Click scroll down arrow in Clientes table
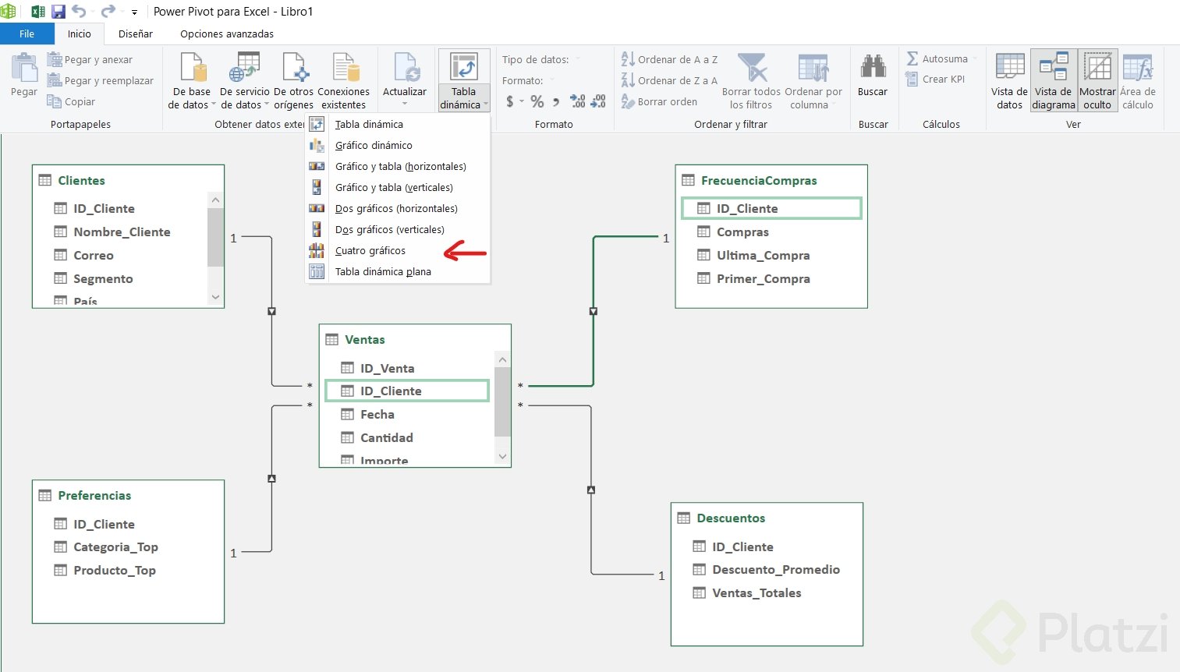This screenshot has height=672, width=1180. point(216,297)
